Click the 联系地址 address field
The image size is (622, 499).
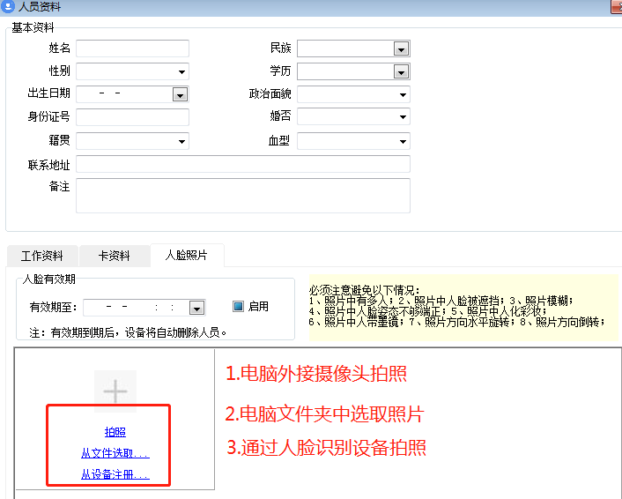(243, 164)
